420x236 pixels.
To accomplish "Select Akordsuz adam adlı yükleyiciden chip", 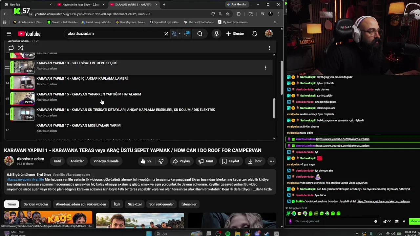I will (x=81, y=204).
